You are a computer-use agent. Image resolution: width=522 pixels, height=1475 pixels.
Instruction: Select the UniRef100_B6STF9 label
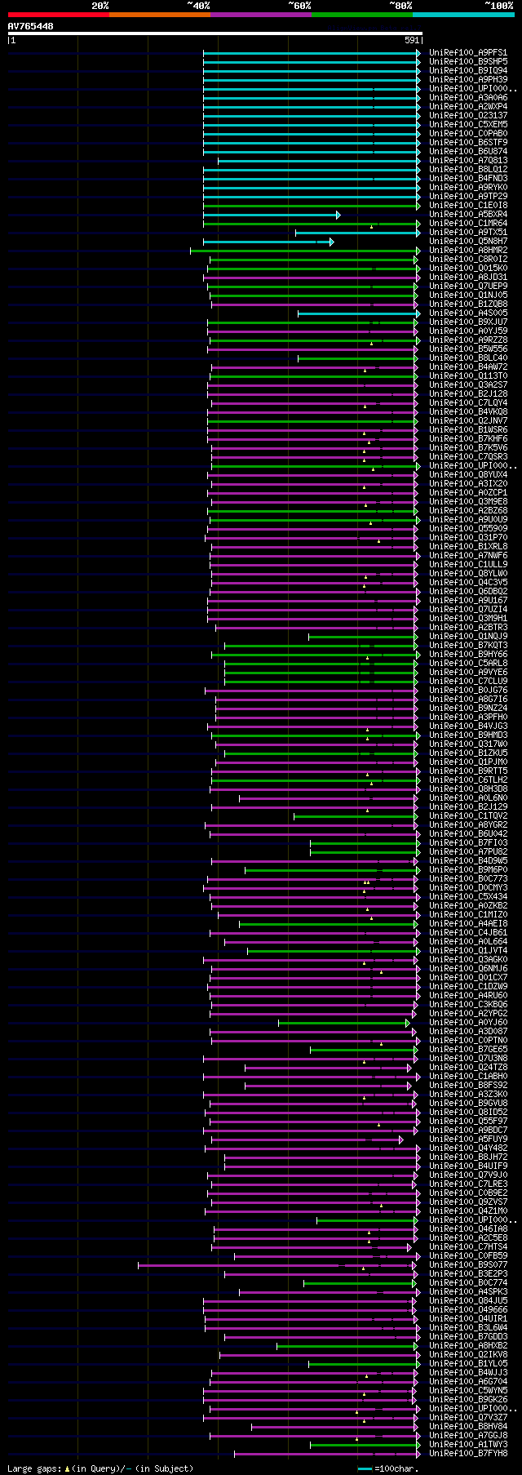468,142
